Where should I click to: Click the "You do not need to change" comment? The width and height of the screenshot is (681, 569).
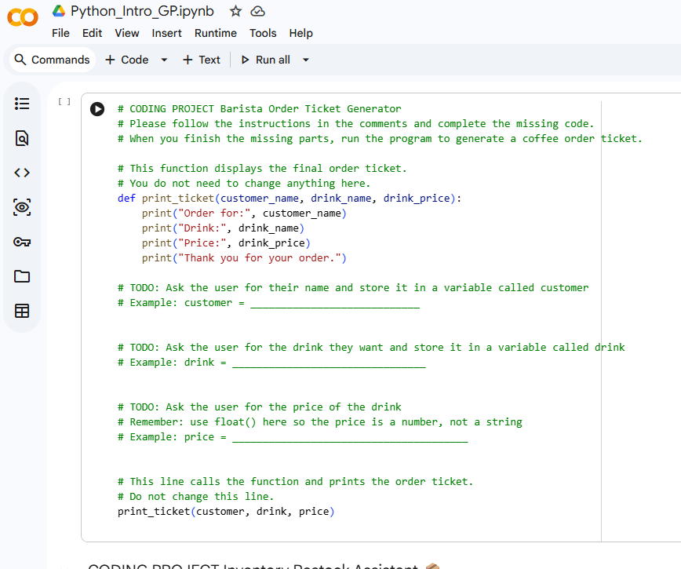click(x=244, y=184)
